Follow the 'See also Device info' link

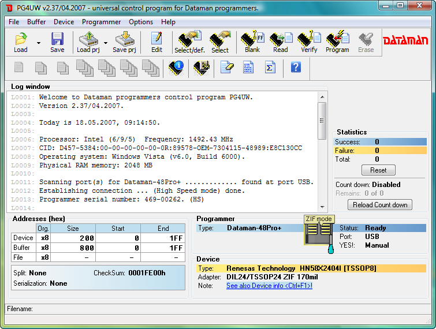pos(269,286)
